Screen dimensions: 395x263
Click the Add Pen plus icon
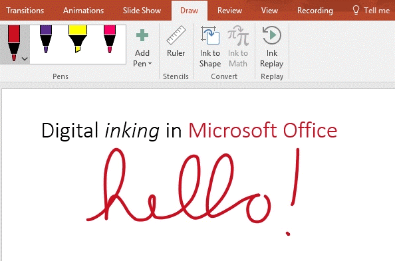(142, 35)
